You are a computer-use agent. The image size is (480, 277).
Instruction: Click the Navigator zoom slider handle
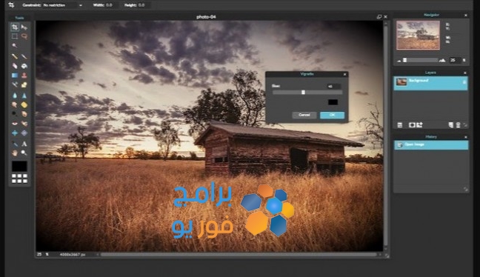click(x=404, y=60)
